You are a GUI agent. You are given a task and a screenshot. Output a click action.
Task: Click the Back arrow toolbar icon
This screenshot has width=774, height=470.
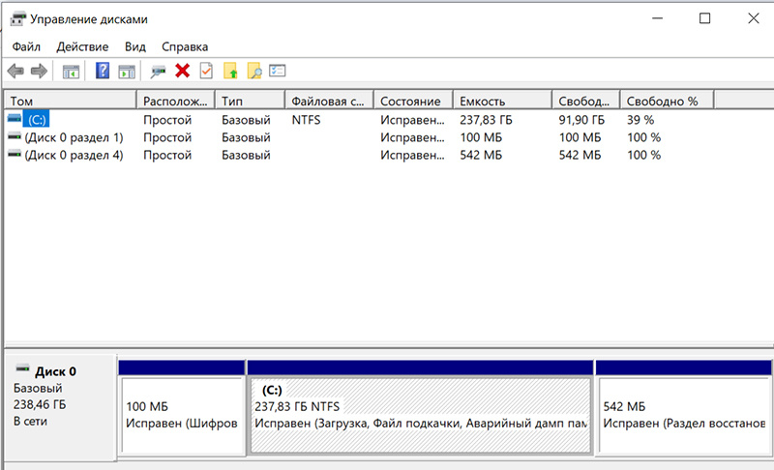(x=15, y=71)
